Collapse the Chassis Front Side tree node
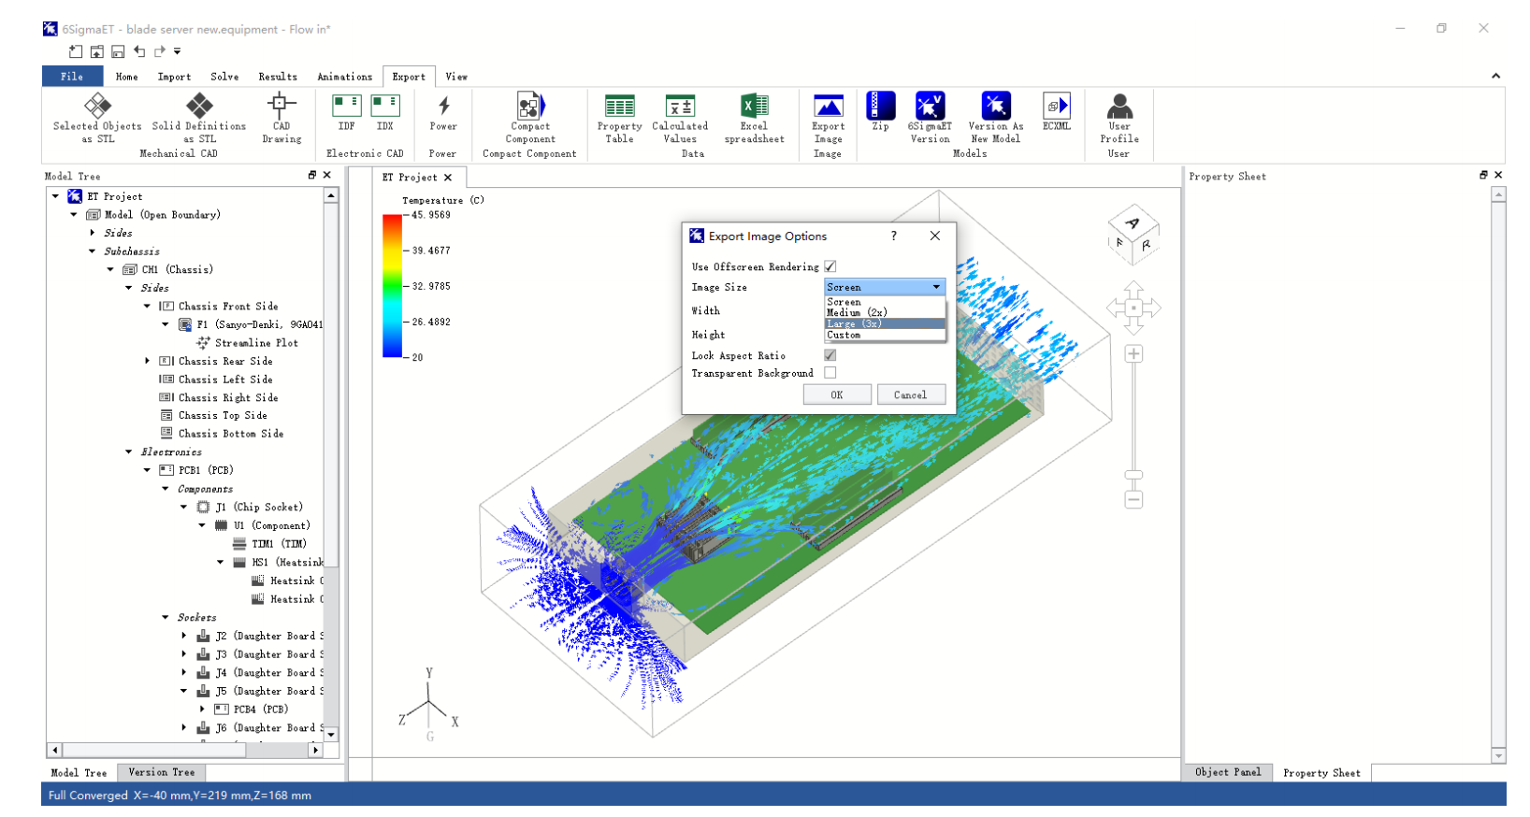This screenshot has height=817, width=1530. point(147,306)
